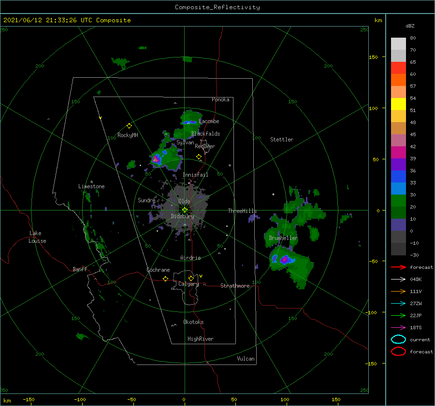The image size is (435, 406).
Task: Click the Calgary city label
Action: point(188,284)
